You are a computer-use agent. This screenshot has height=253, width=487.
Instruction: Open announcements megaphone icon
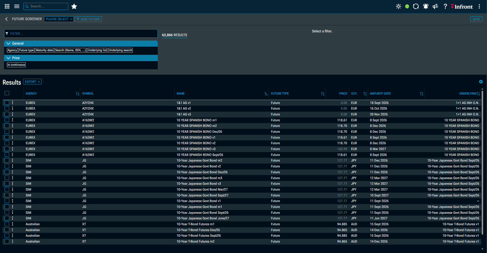point(435,6)
